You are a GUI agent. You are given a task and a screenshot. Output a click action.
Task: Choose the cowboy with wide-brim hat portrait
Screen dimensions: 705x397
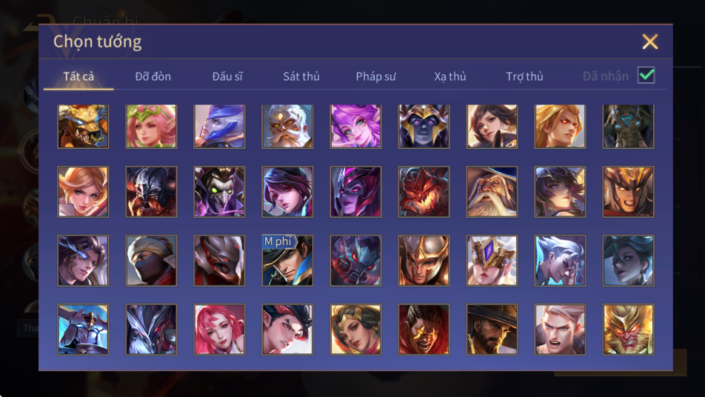point(492,330)
